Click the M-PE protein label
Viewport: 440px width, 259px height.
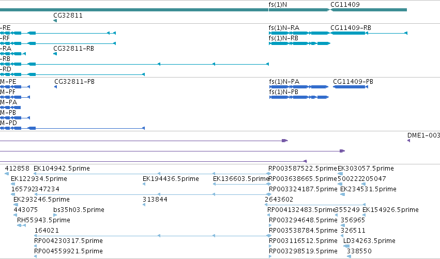click(x=8, y=82)
